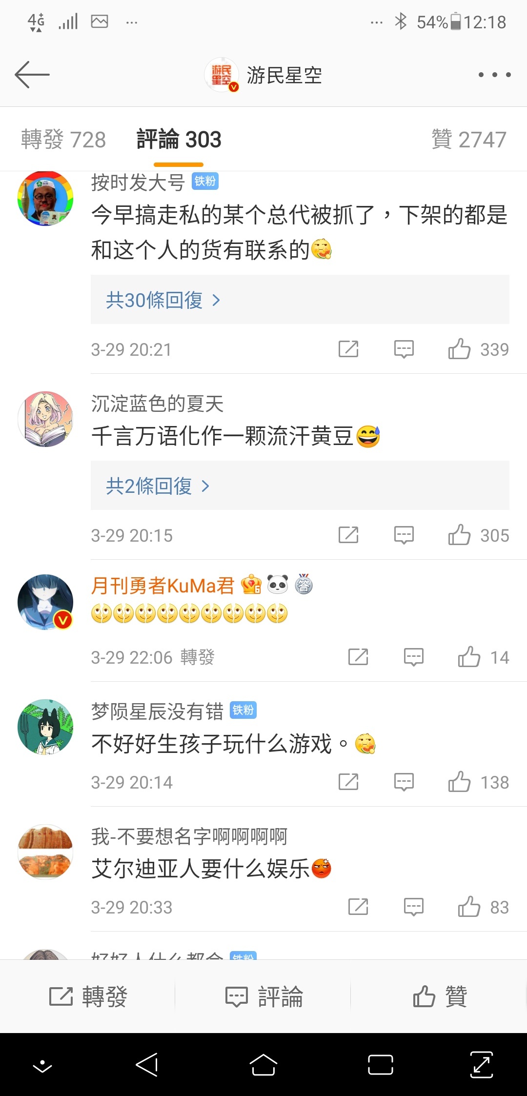Switch to 轉發 728 tab

click(63, 140)
